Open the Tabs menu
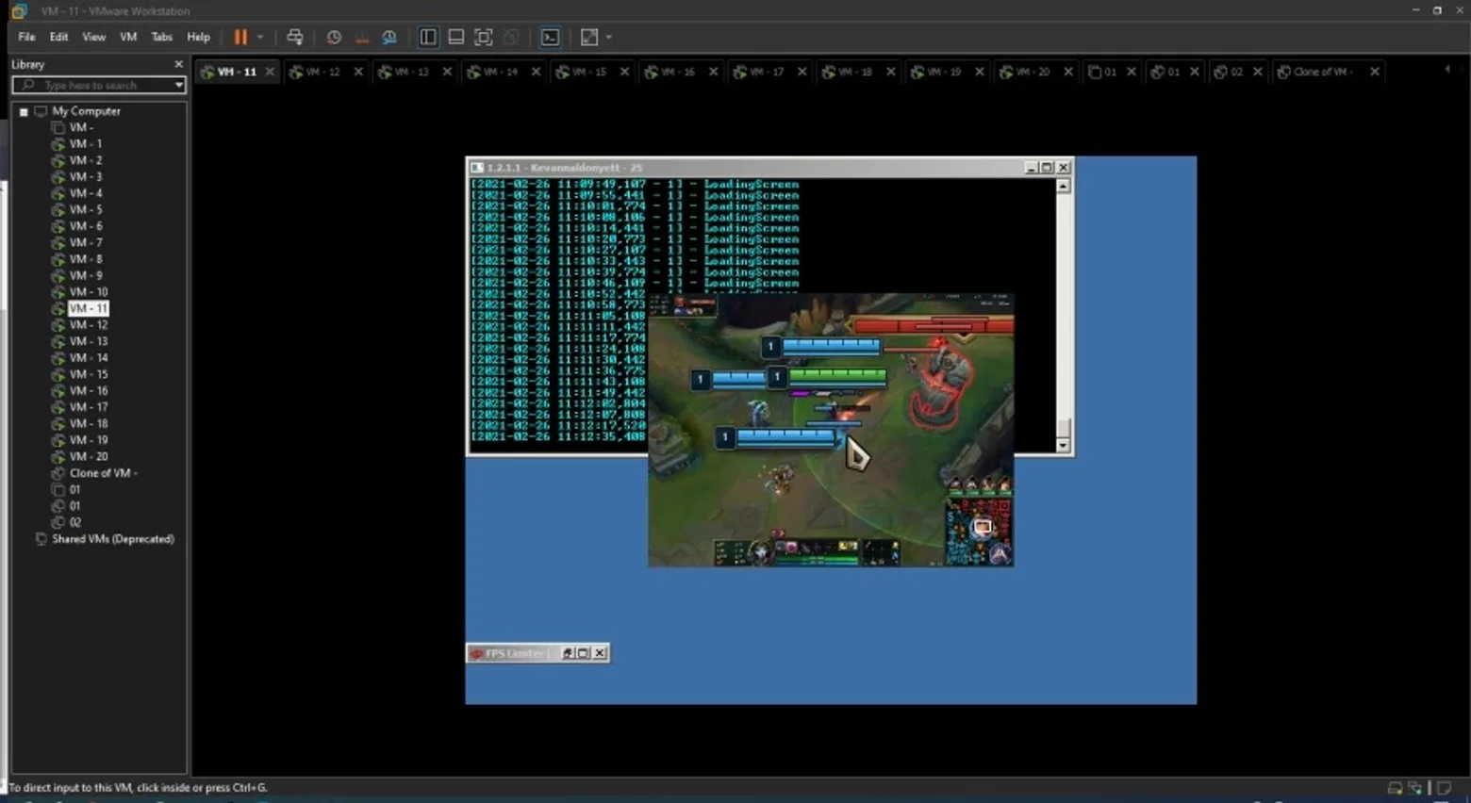The height and width of the screenshot is (803, 1471). (162, 37)
